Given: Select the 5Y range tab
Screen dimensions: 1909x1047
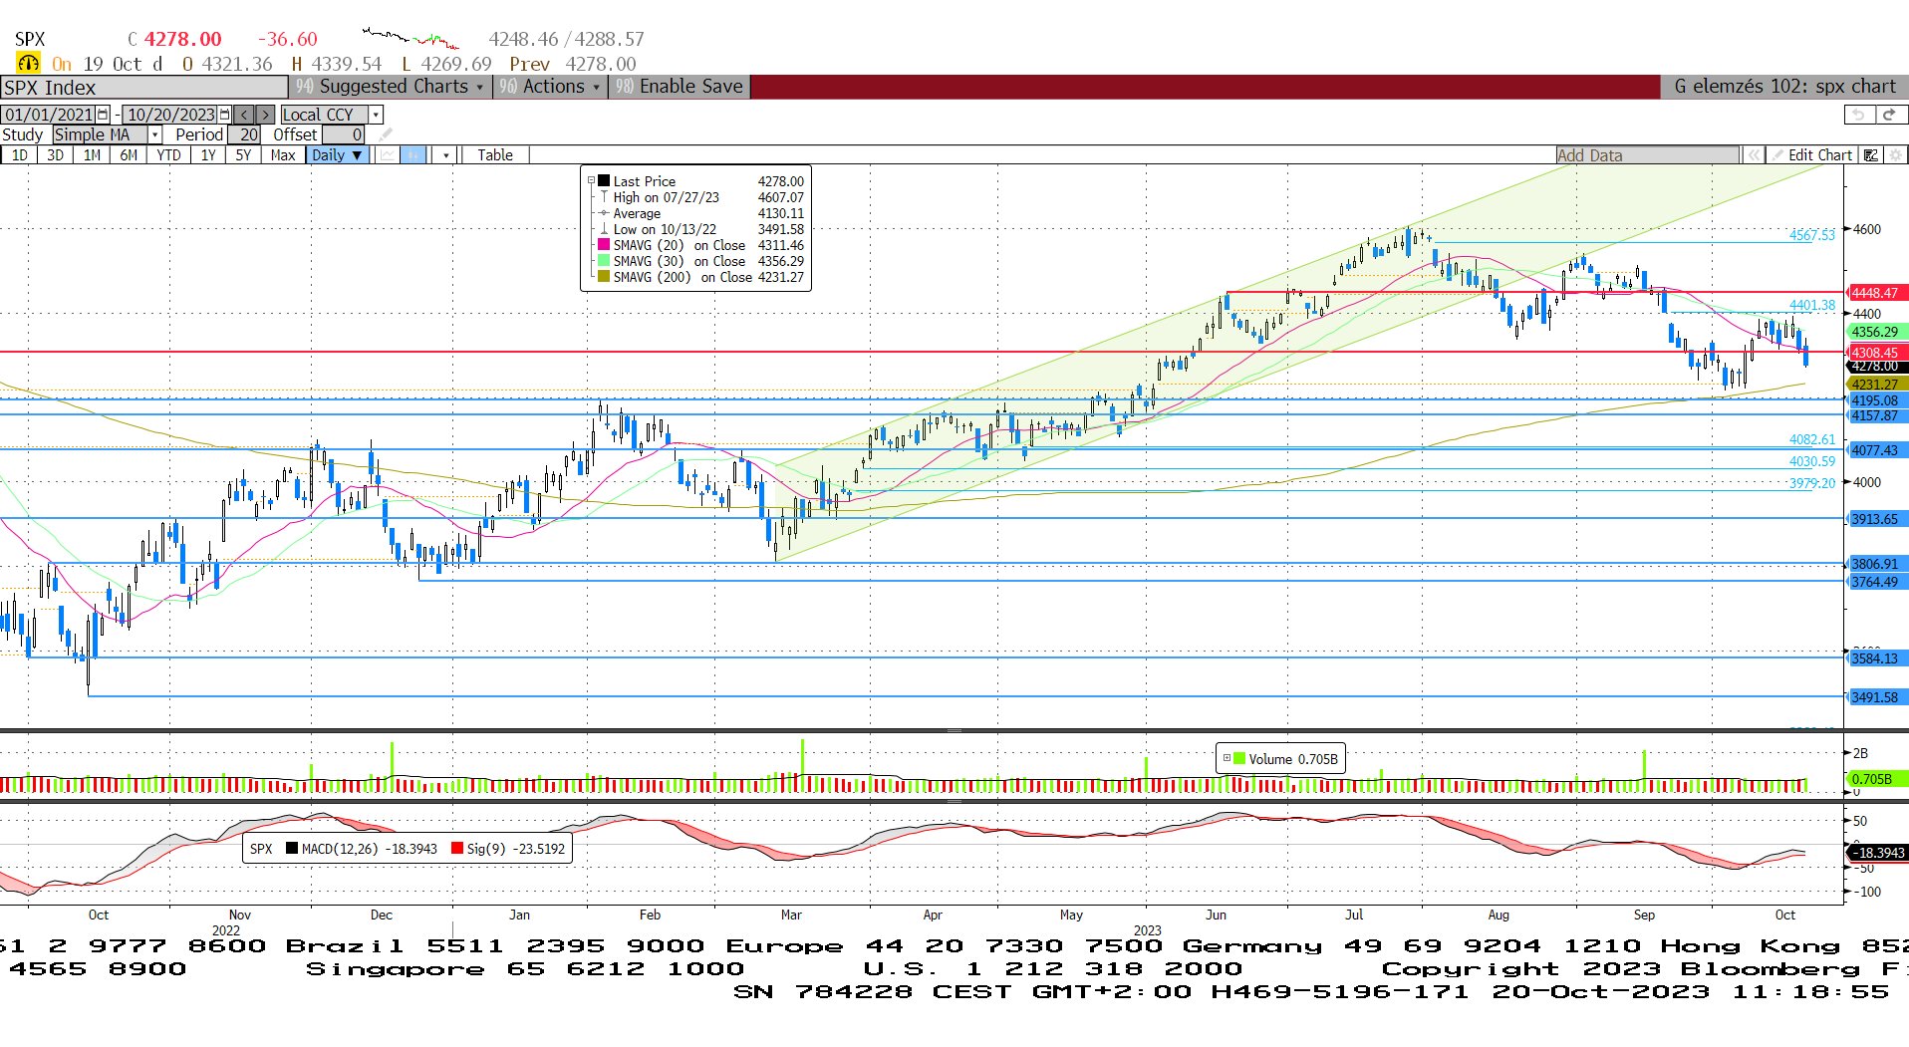Looking at the screenshot, I should click(x=243, y=155).
